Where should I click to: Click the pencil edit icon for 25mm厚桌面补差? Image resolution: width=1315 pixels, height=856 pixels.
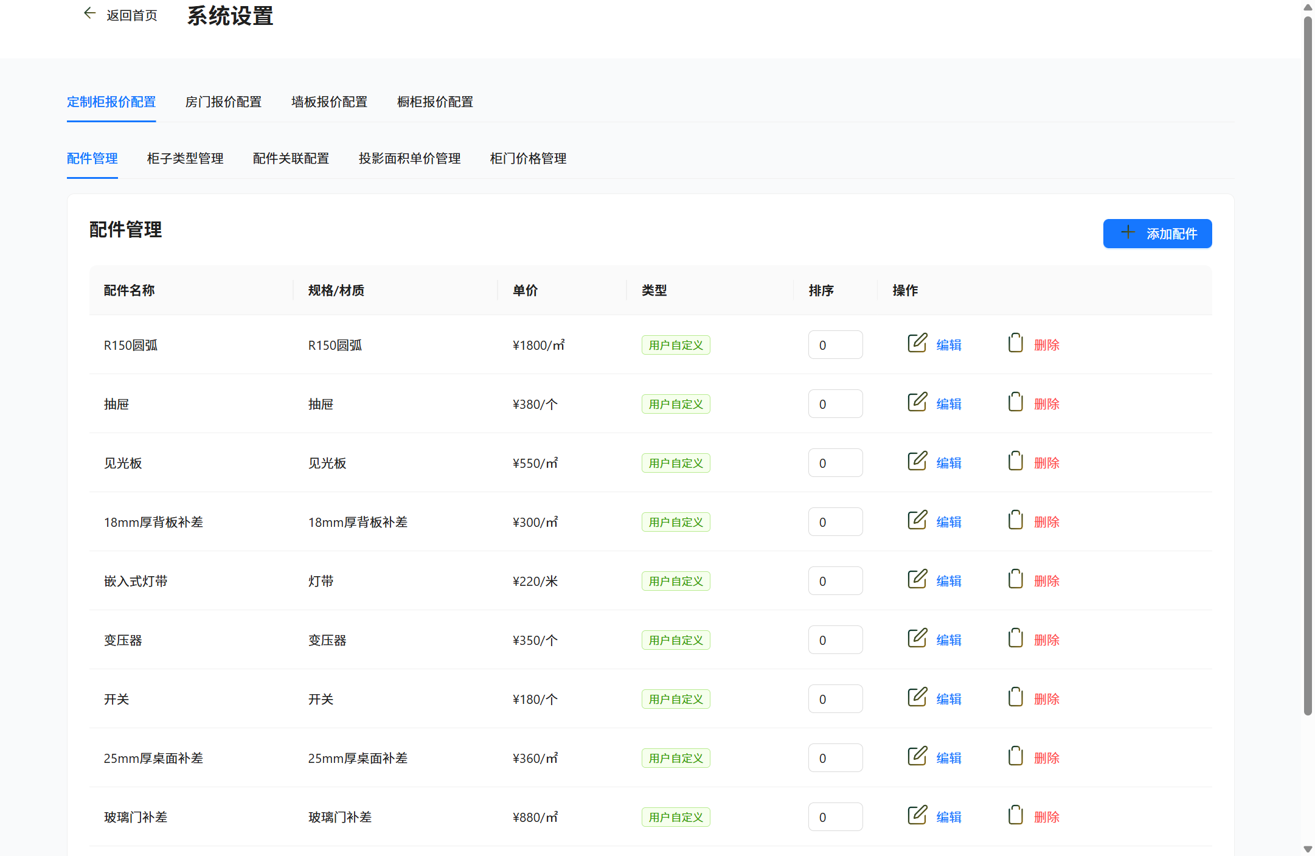[x=917, y=756]
